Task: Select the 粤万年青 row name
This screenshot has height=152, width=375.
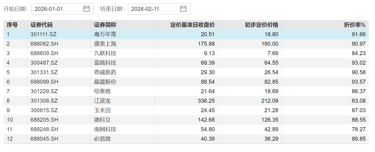Action: [x=105, y=34]
